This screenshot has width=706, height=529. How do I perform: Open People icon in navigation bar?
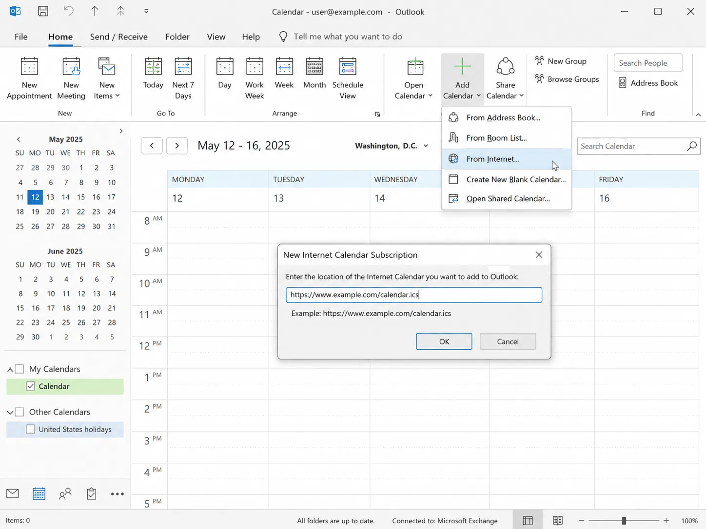tap(65, 493)
